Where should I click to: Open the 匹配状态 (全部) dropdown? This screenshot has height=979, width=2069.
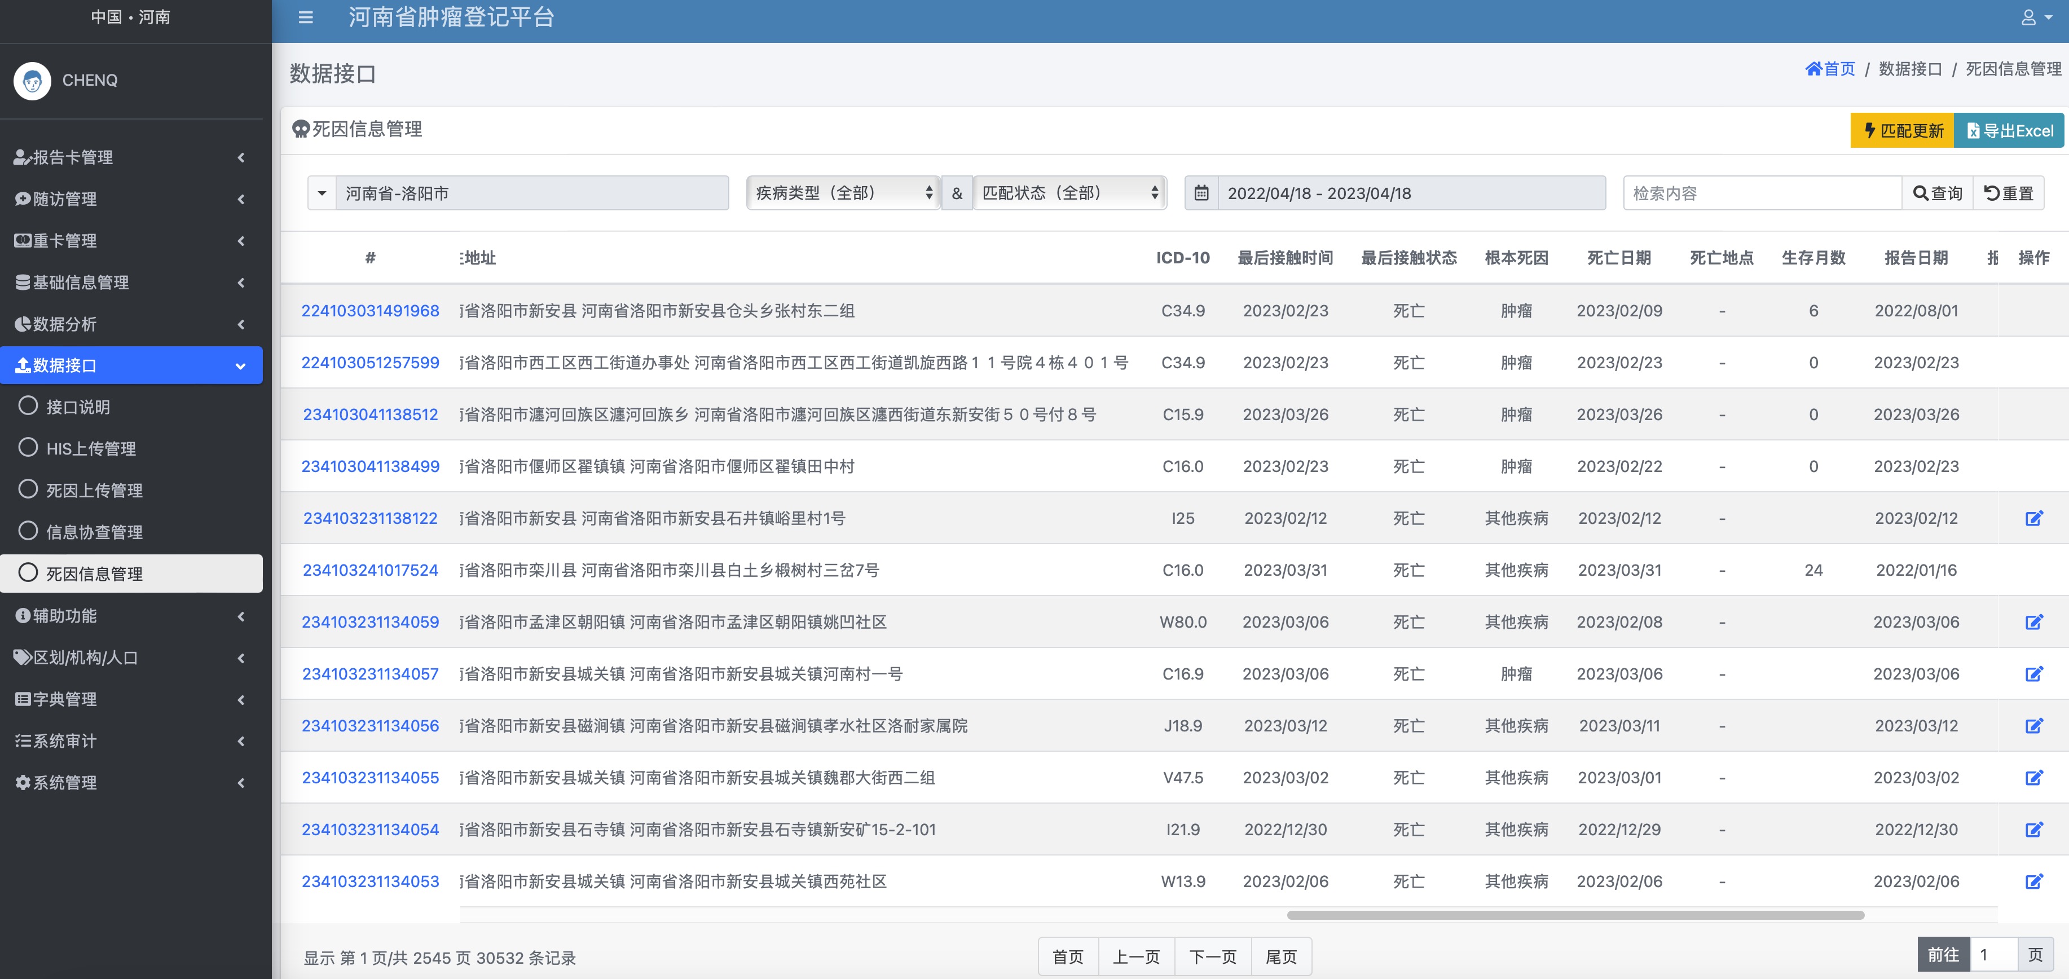point(1069,193)
